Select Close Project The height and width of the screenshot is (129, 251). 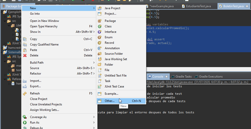coord(59,99)
